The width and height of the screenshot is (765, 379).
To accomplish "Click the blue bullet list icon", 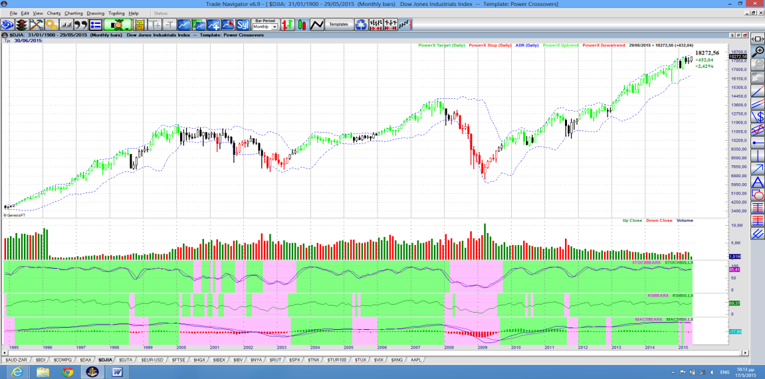I will pyautogui.click(x=95, y=25).
